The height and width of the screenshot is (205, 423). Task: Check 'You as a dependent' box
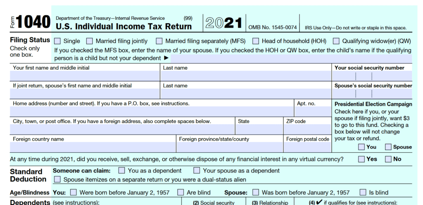coord(122,170)
